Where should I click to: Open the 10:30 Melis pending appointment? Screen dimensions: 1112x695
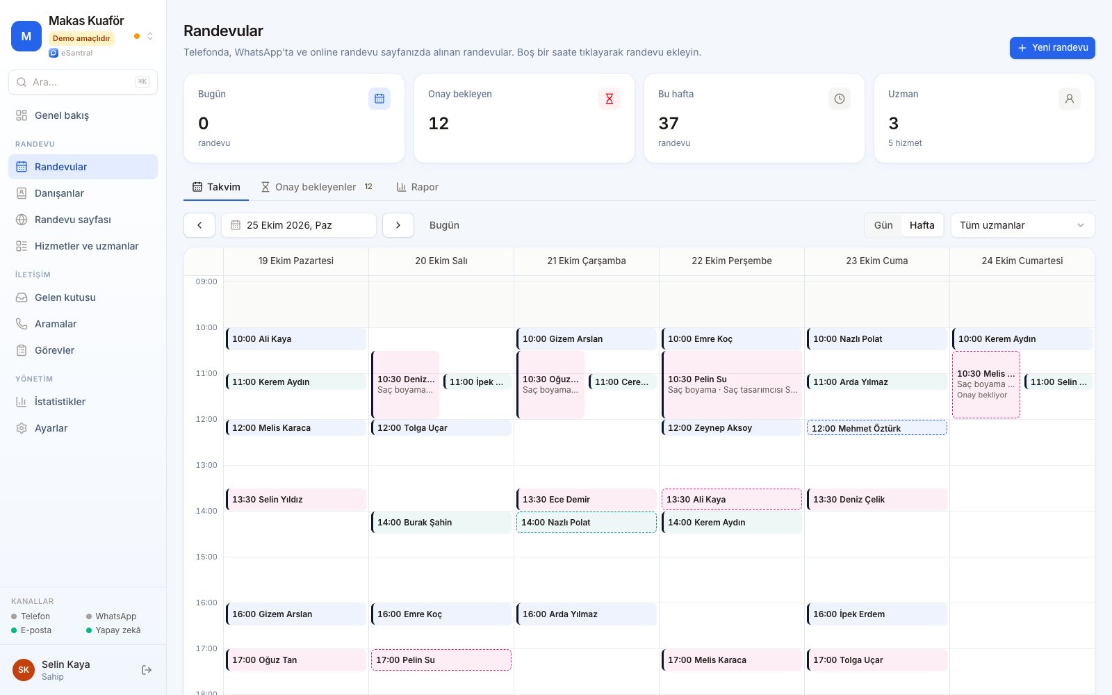pos(986,384)
